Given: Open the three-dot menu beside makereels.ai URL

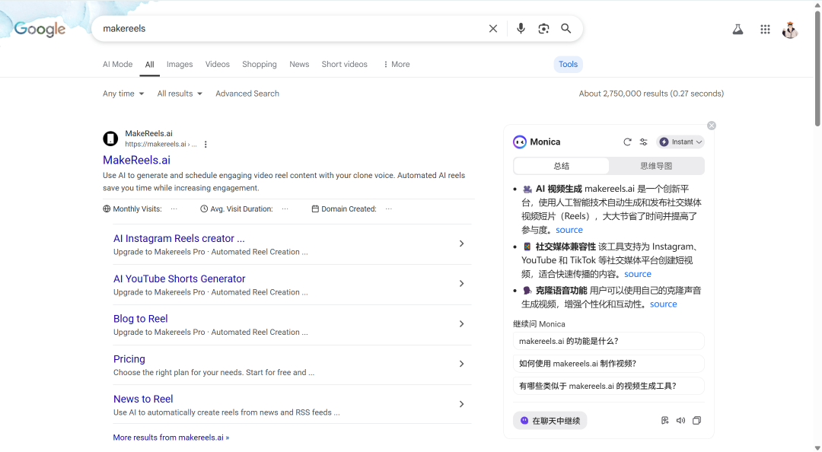Looking at the screenshot, I should pyautogui.click(x=205, y=145).
